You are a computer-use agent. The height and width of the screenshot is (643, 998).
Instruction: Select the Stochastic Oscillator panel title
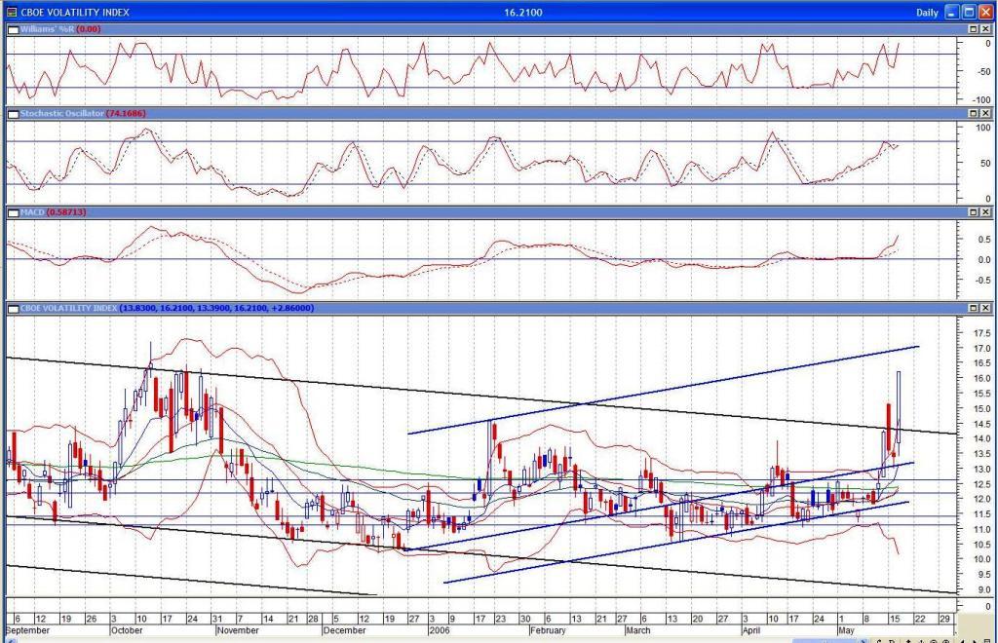click(61, 113)
